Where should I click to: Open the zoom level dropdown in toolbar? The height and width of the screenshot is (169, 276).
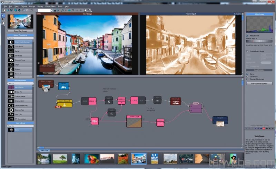tap(51, 10)
